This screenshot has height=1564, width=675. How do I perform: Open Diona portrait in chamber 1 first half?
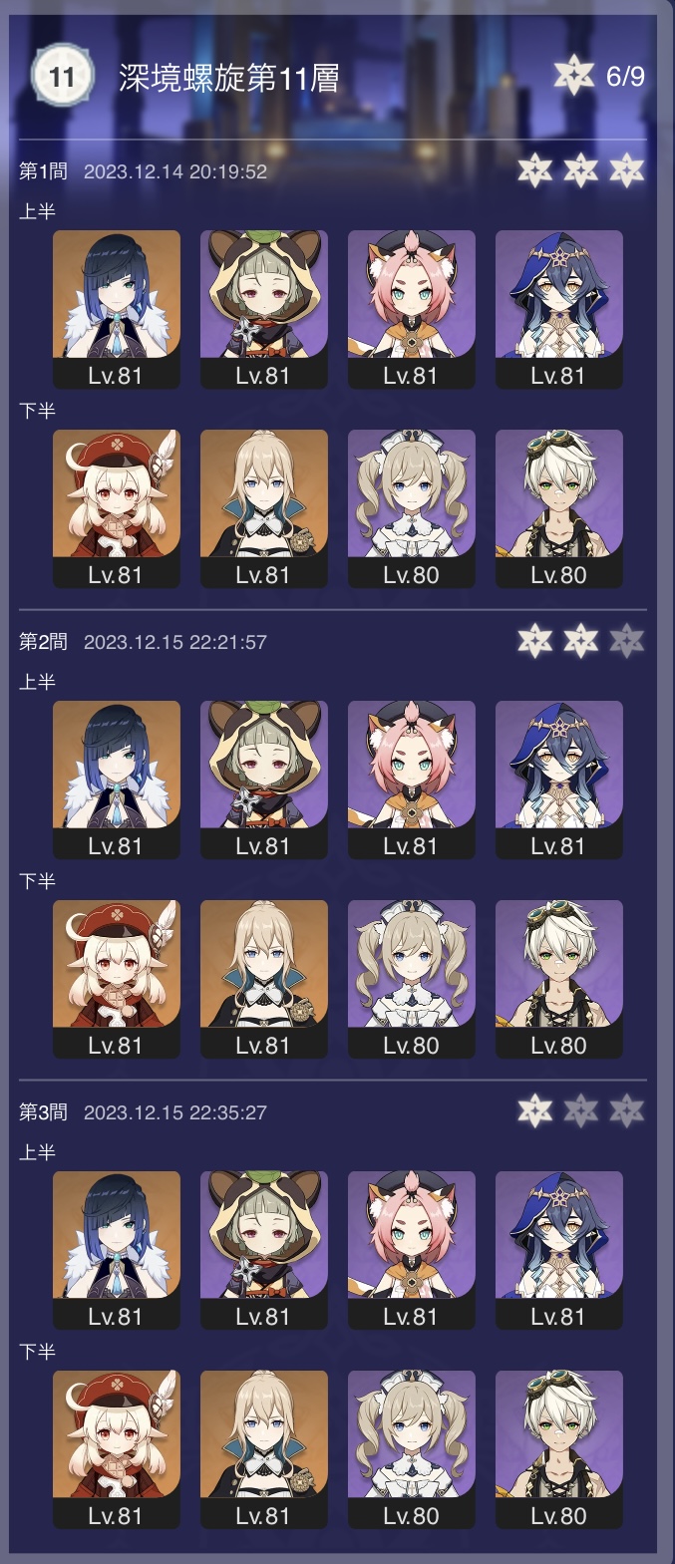[412, 310]
